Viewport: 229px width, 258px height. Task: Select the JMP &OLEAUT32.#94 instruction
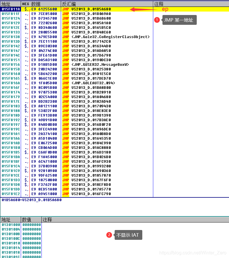tap(89, 83)
